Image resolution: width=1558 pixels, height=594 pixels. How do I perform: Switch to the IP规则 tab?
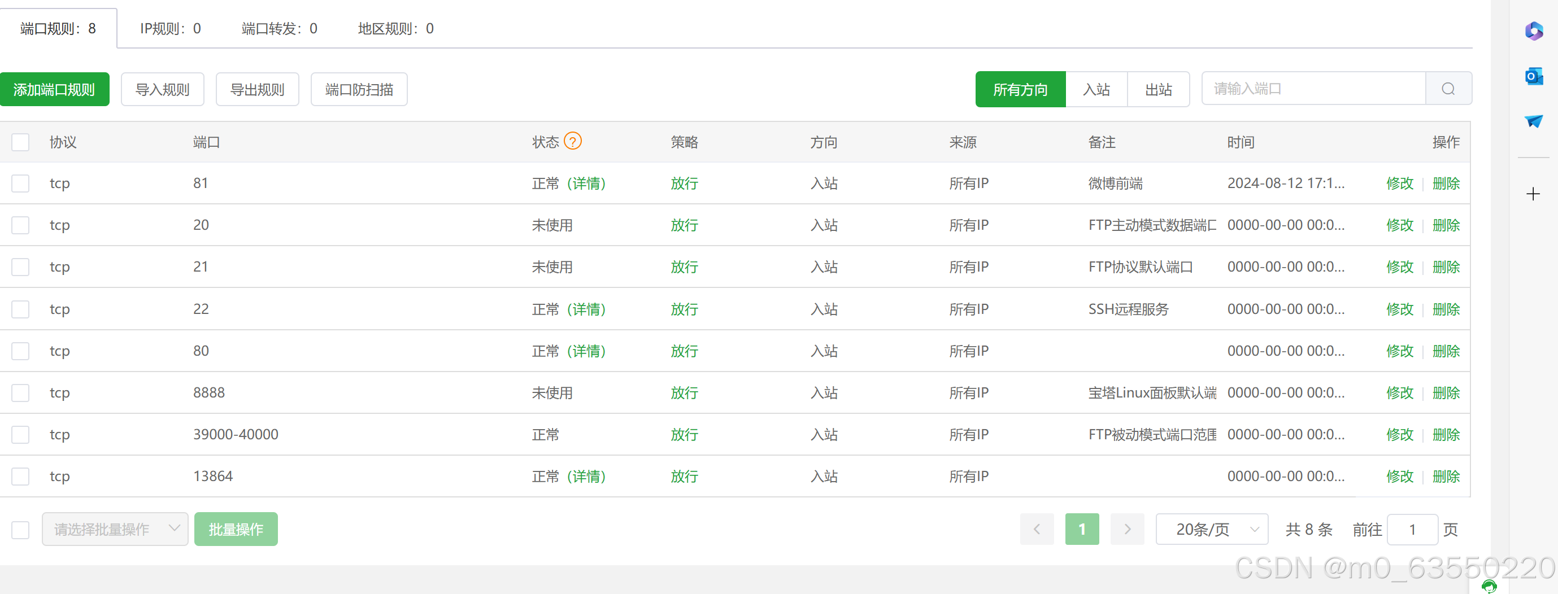pyautogui.click(x=170, y=28)
